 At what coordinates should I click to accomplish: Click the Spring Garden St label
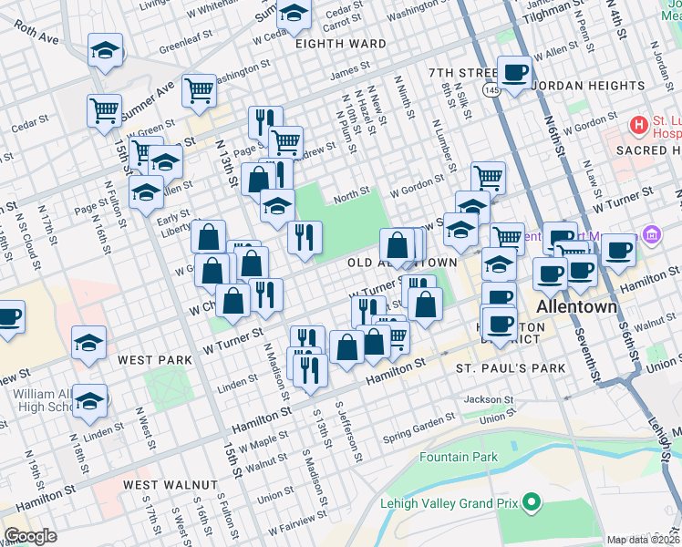418,428
